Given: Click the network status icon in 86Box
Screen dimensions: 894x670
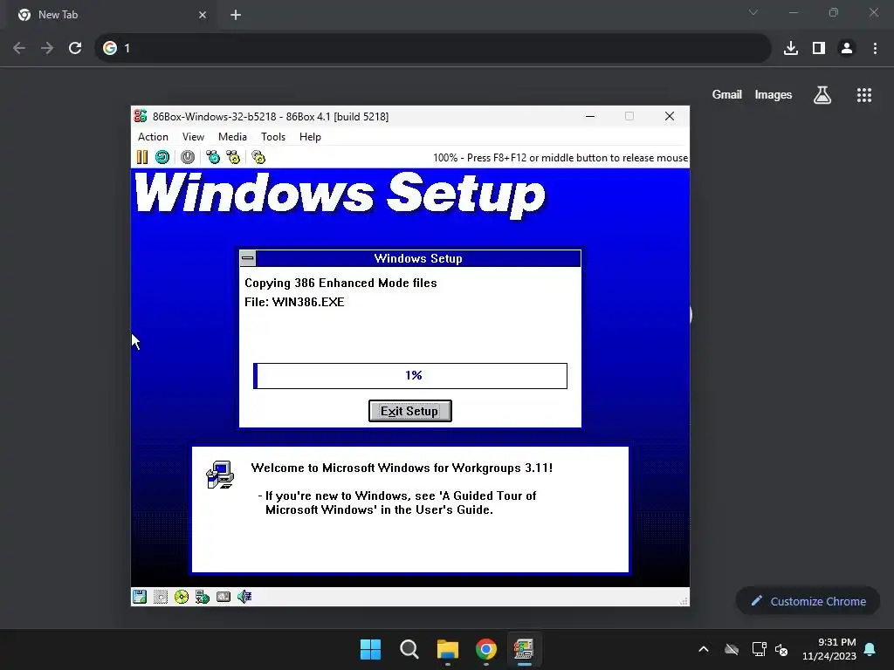Looking at the screenshot, I should click(203, 597).
